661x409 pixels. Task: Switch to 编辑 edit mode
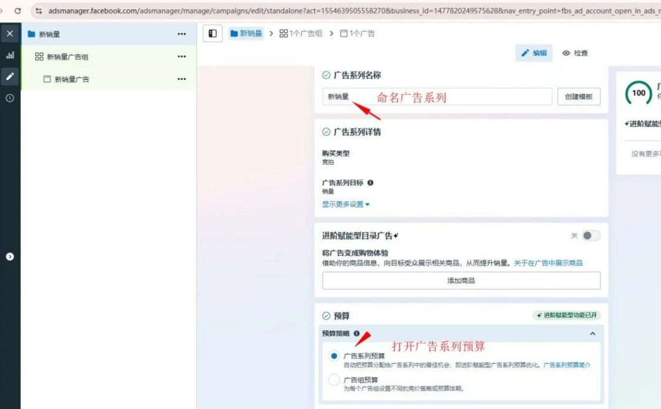click(534, 53)
